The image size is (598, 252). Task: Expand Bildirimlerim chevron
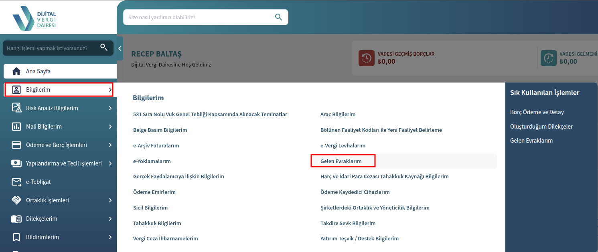[x=110, y=237]
